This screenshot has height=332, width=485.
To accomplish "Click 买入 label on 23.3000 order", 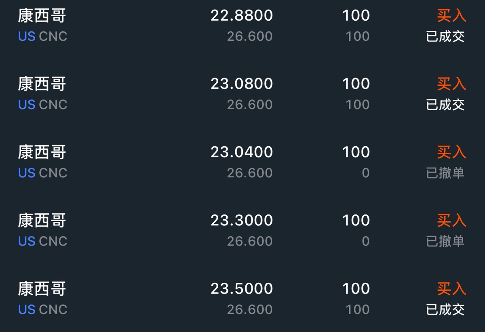I will [451, 220].
